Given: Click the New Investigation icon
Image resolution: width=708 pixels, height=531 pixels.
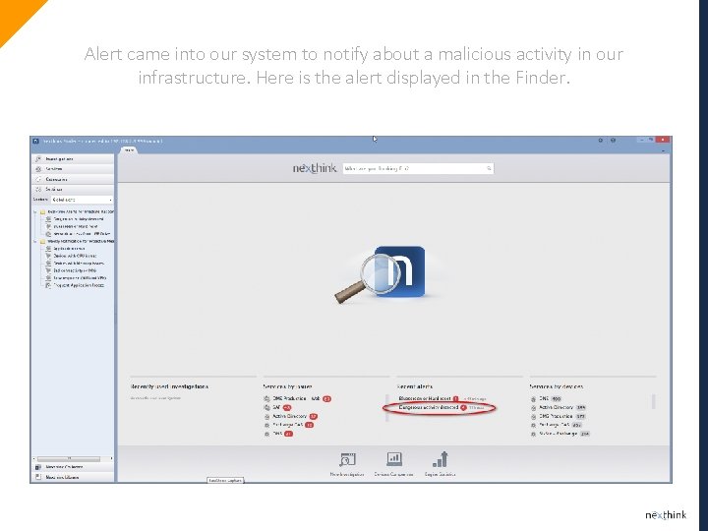Looking at the screenshot, I should [x=347, y=460].
